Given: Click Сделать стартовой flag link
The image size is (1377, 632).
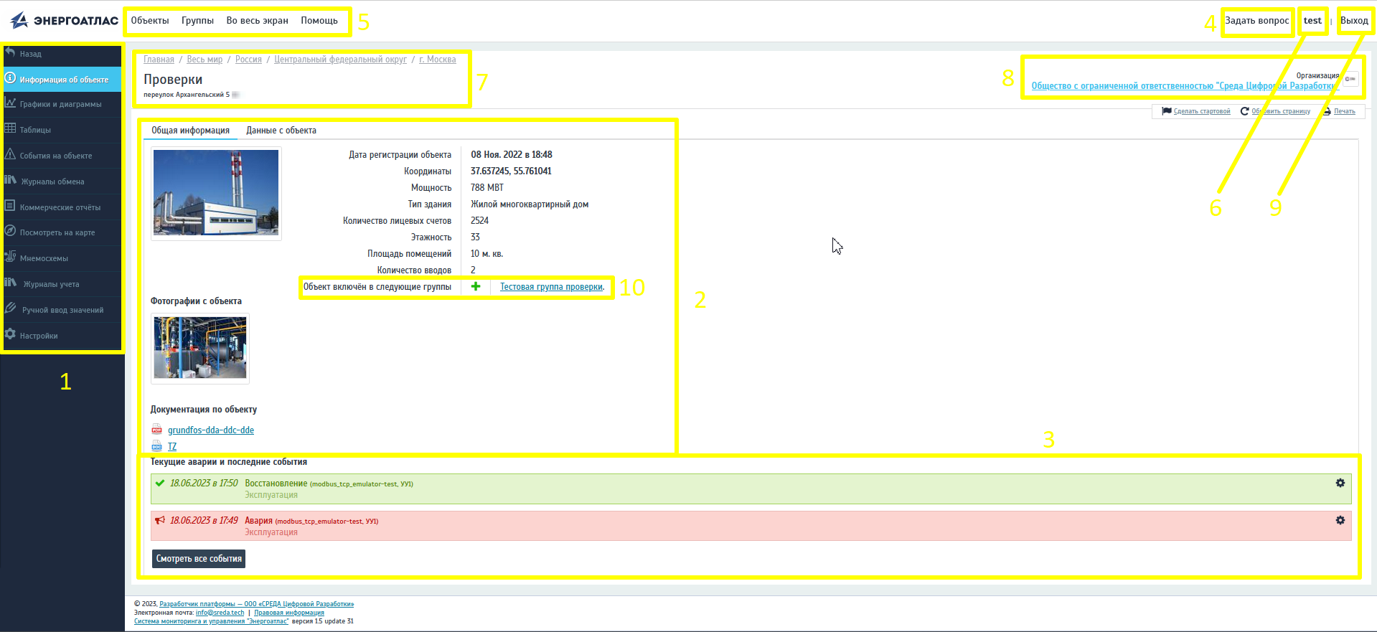Looking at the screenshot, I should [1201, 112].
